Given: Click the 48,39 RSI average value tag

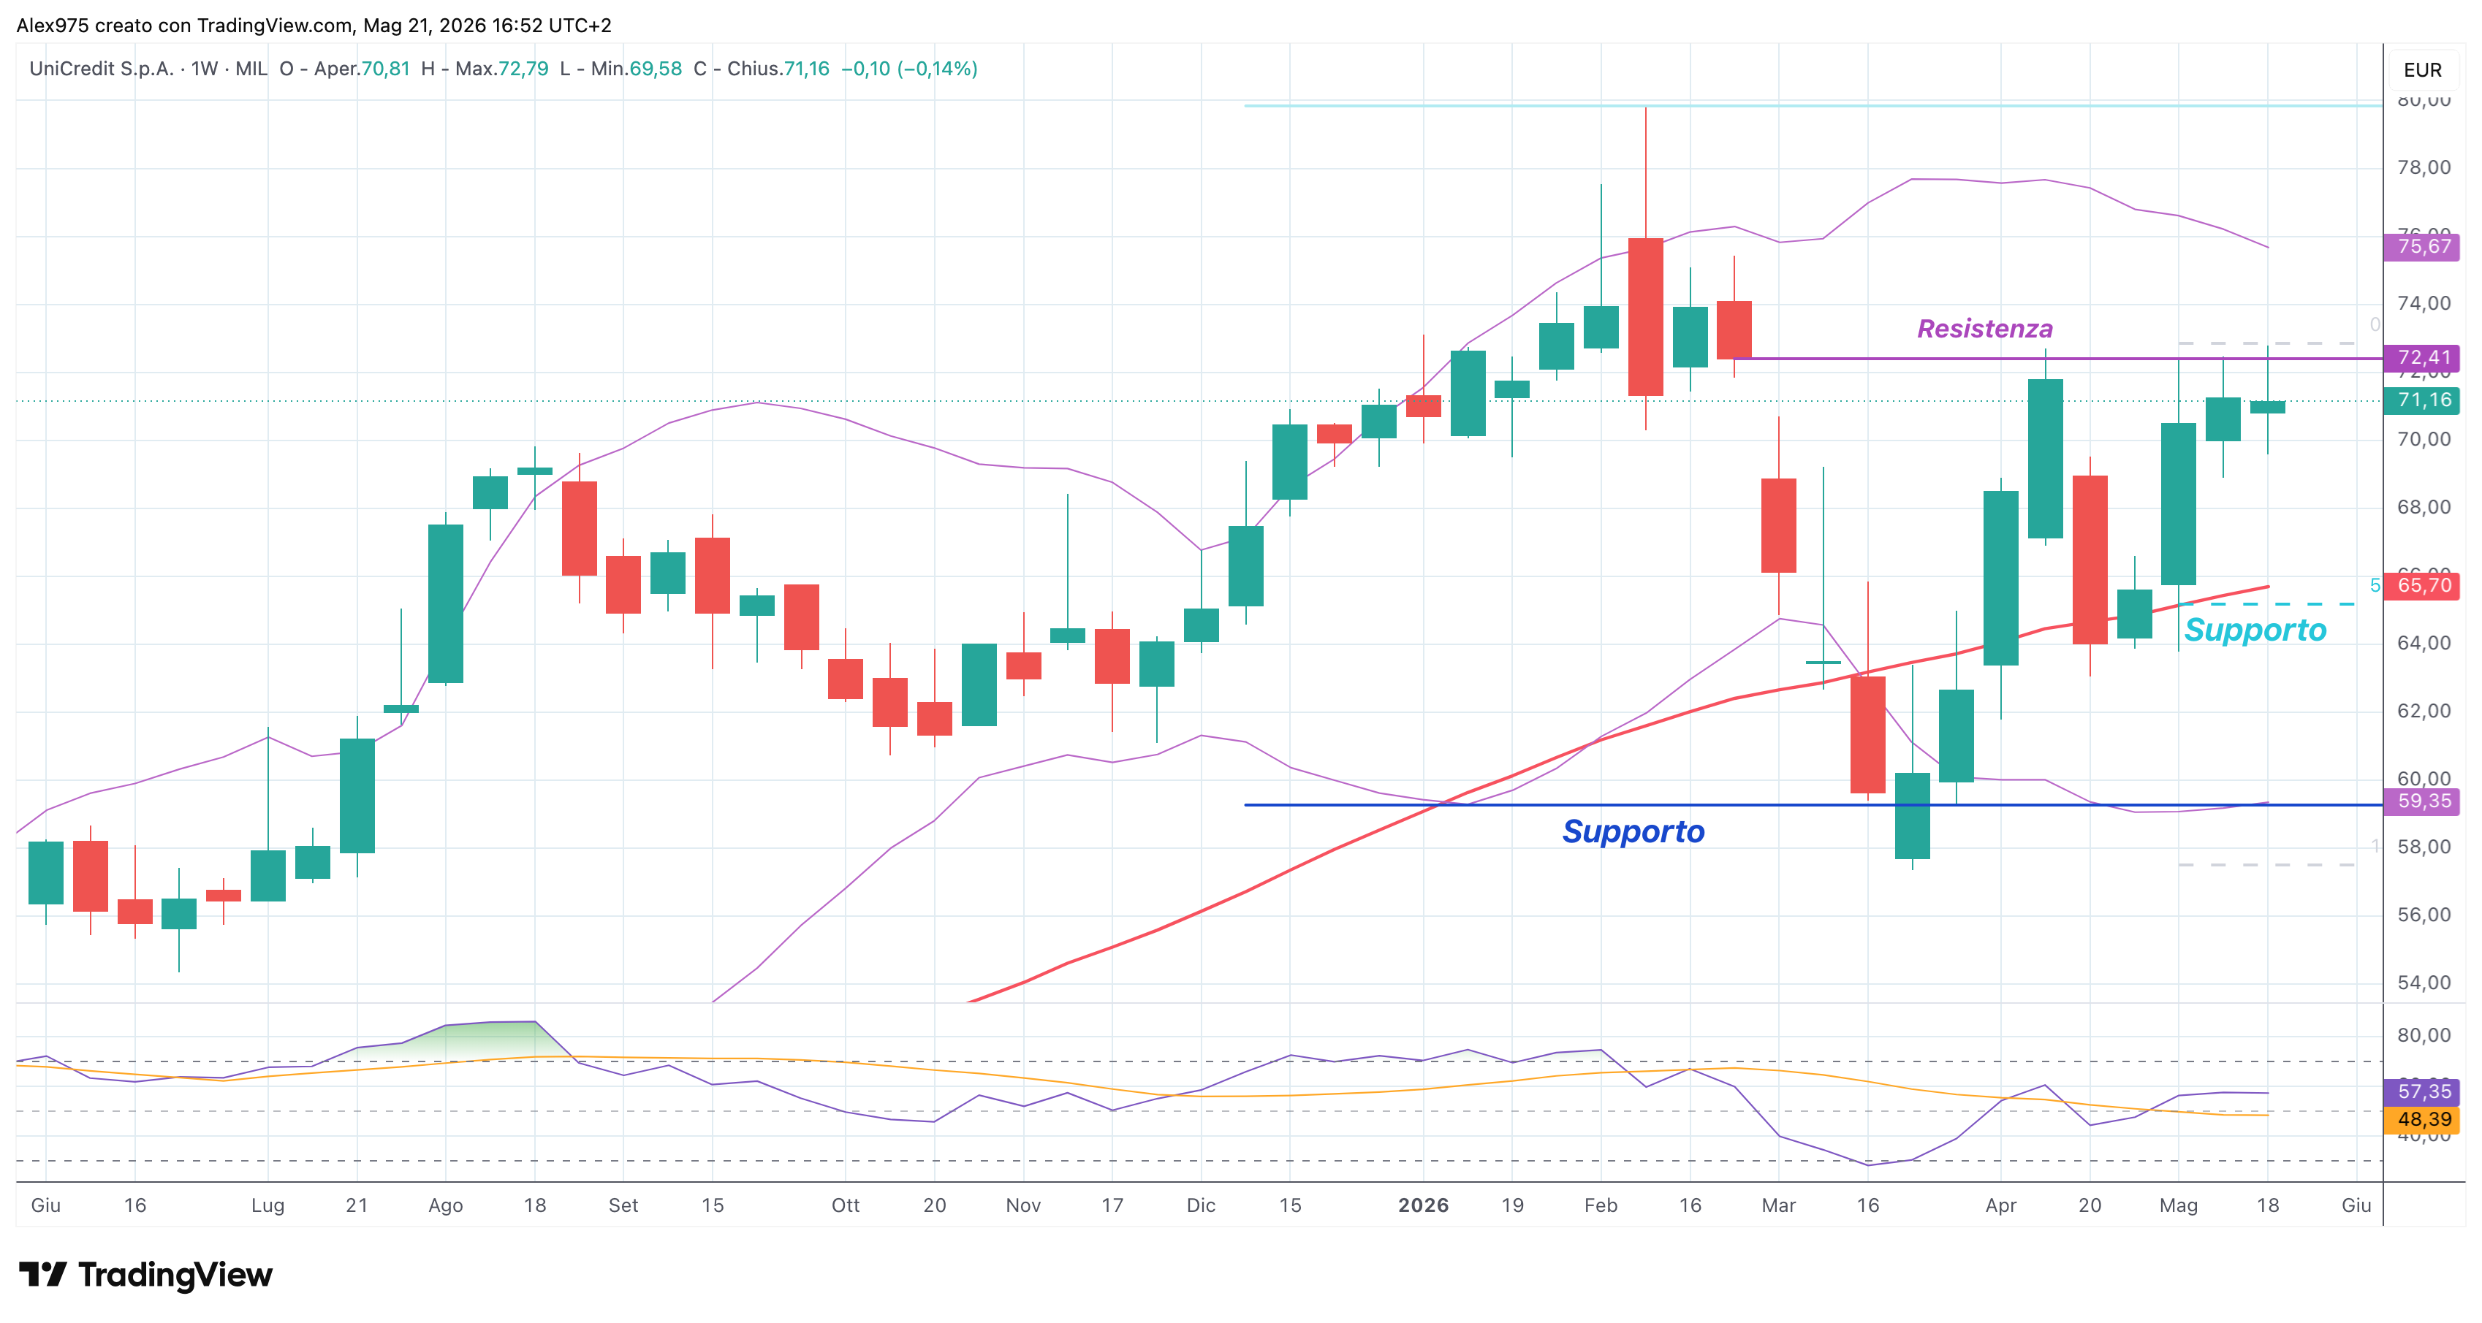Looking at the screenshot, I should (x=2422, y=1119).
